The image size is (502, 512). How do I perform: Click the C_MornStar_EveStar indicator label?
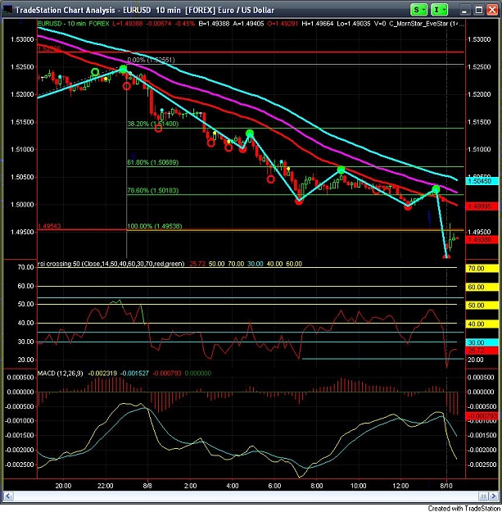tap(427, 24)
